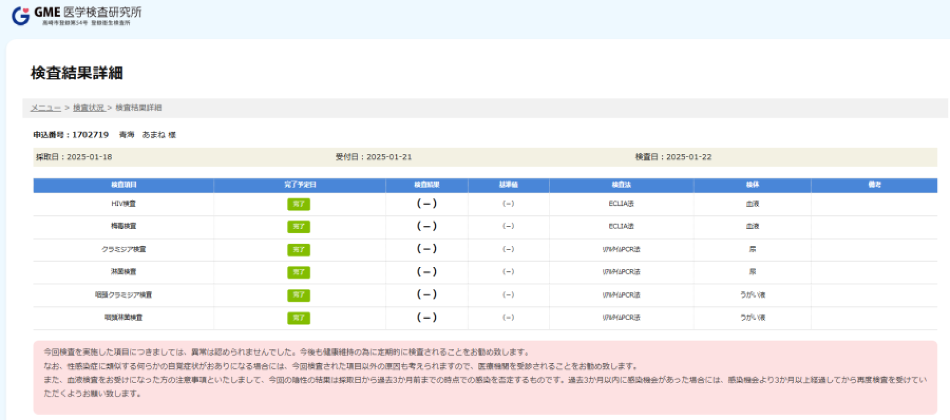Viewport: 950px width, 420px height.
Task: Click the 尿 specimen cell for クラミジア検査
Action: [x=753, y=249]
